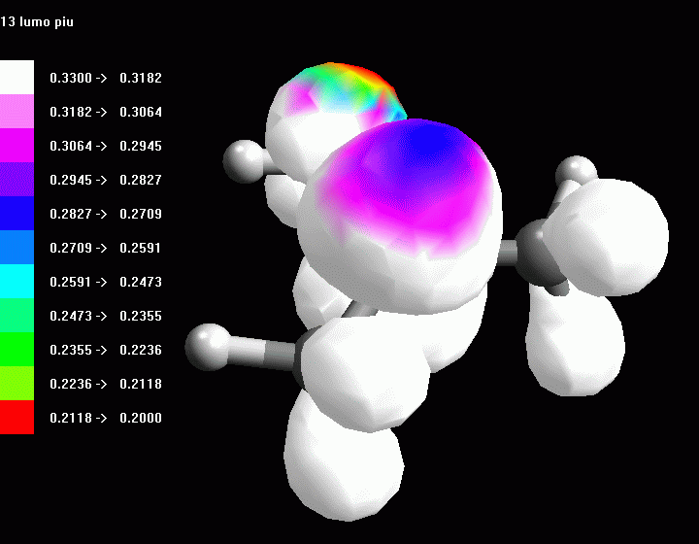Select range label '0.2118 -> 0.2000'
The image size is (699, 544).
point(106,418)
